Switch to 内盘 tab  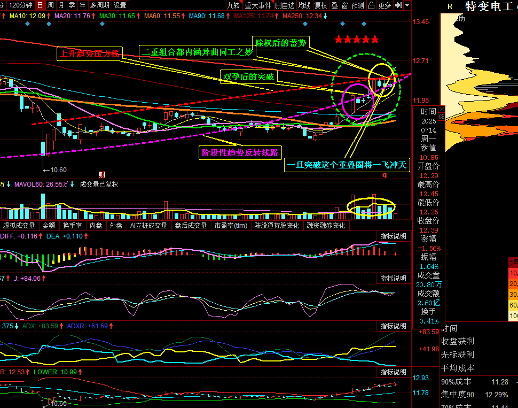96,225
